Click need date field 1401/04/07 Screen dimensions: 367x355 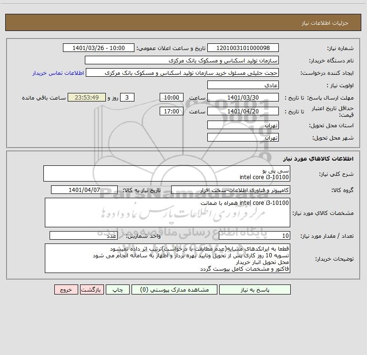coord(84,190)
